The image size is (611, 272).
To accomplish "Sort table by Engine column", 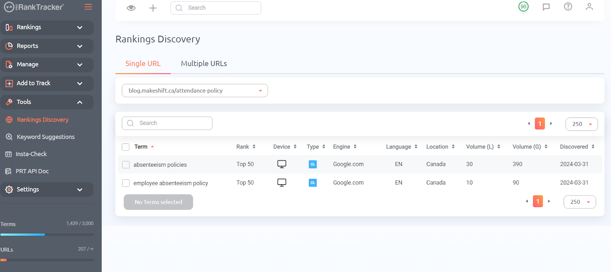I will tap(345, 147).
